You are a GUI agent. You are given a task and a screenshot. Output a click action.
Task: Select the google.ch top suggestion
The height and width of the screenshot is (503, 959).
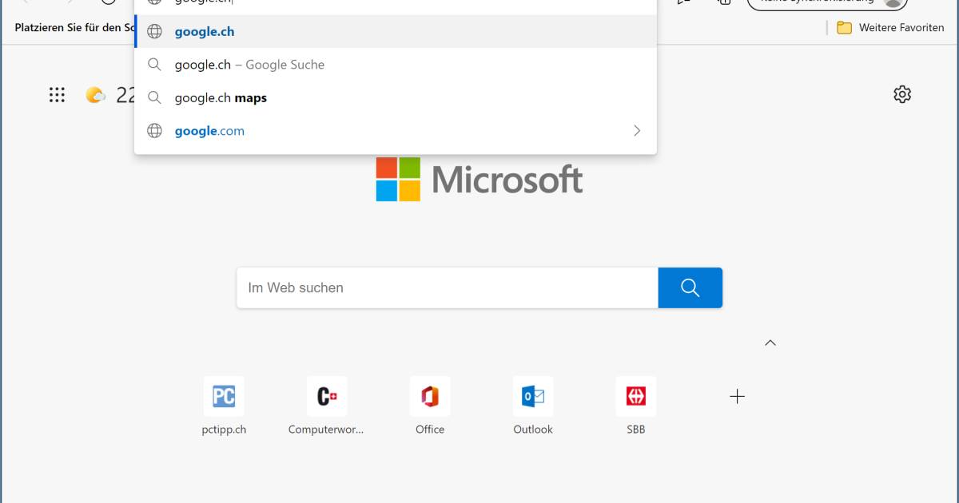pyautogui.click(x=205, y=32)
